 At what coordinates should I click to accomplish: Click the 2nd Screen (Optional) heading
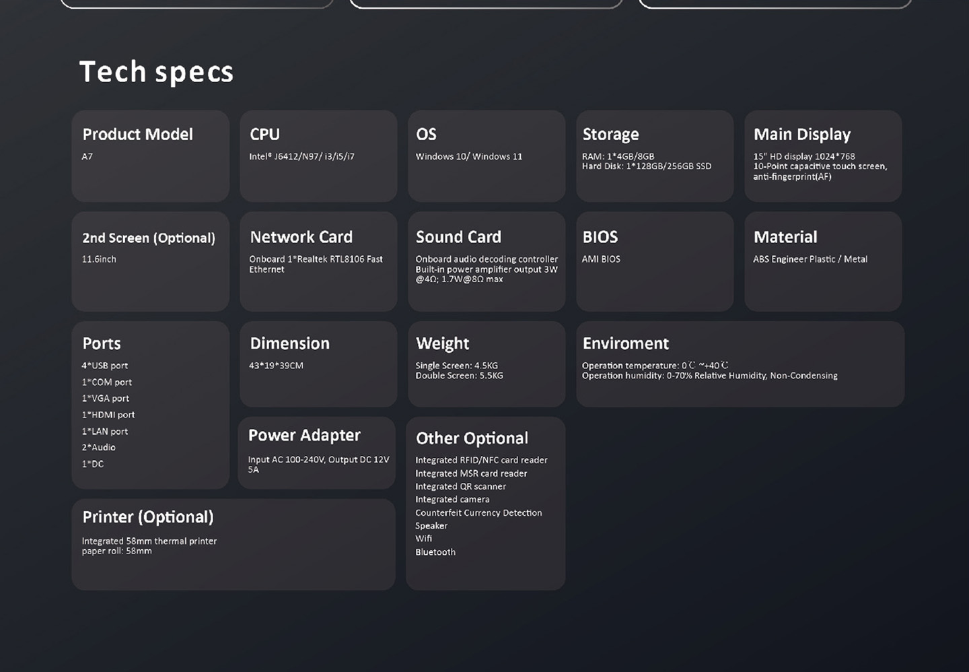tap(149, 238)
